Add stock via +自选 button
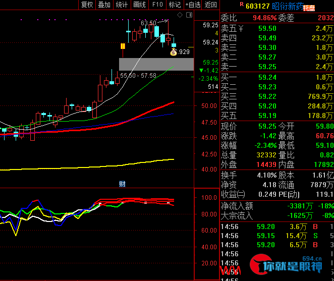This screenshot has width=334, height=281. tap(193, 5)
